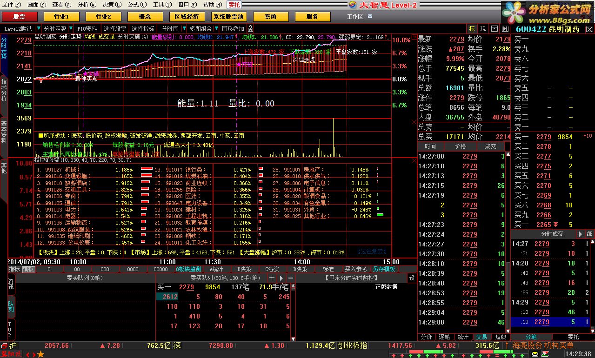595x358 pixels.
Task: Select the 买入参考 template tab
Action: tap(355, 269)
